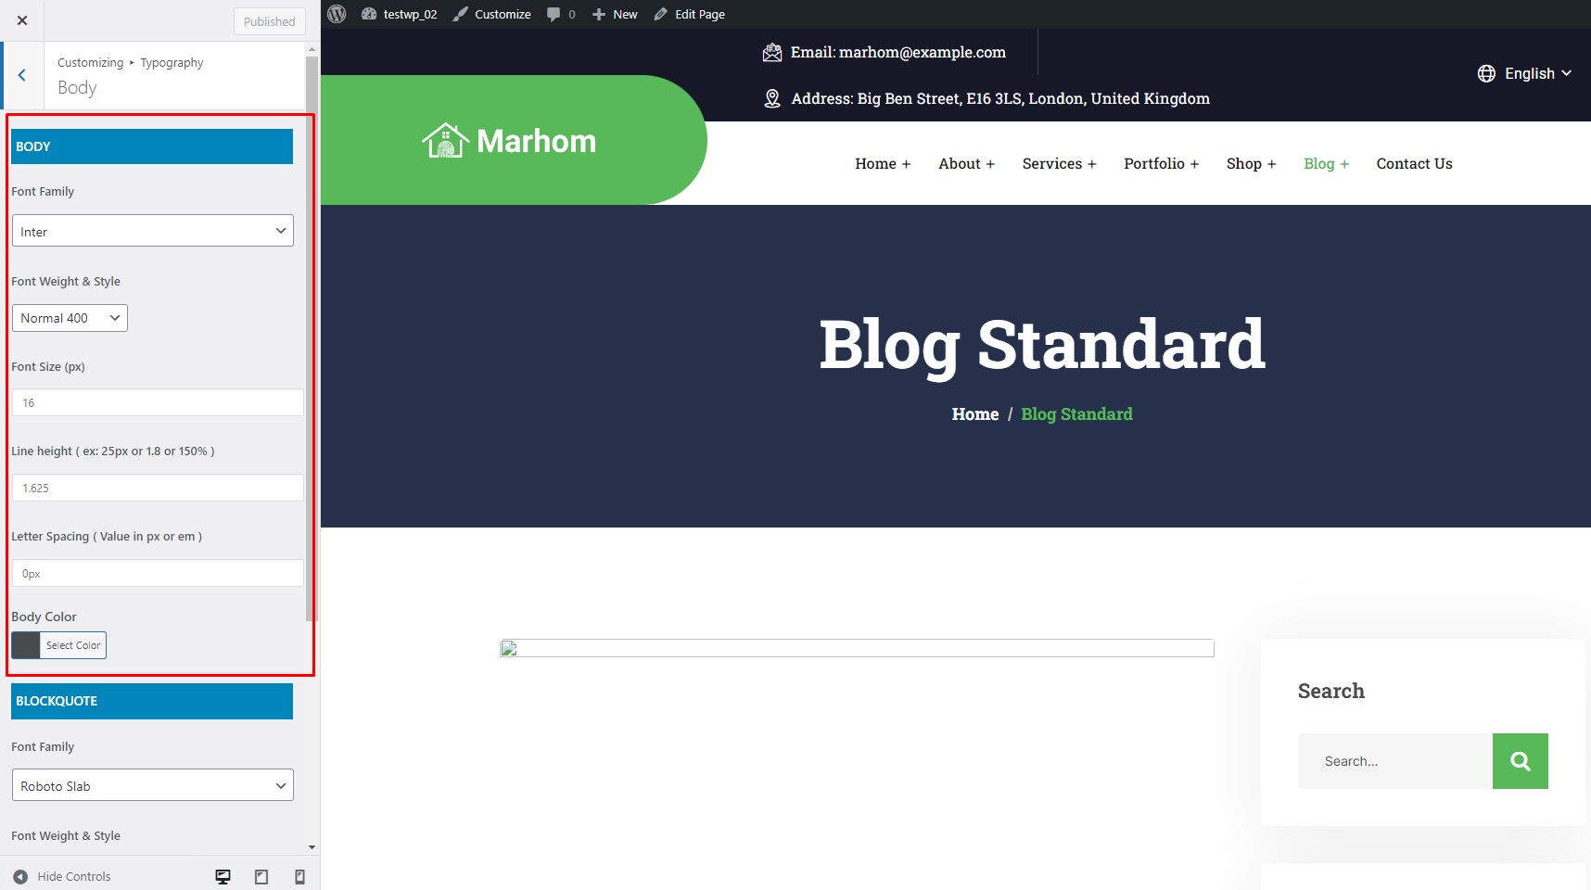Open the Body Font Family dropdown showing Inter

pyautogui.click(x=153, y=231)
